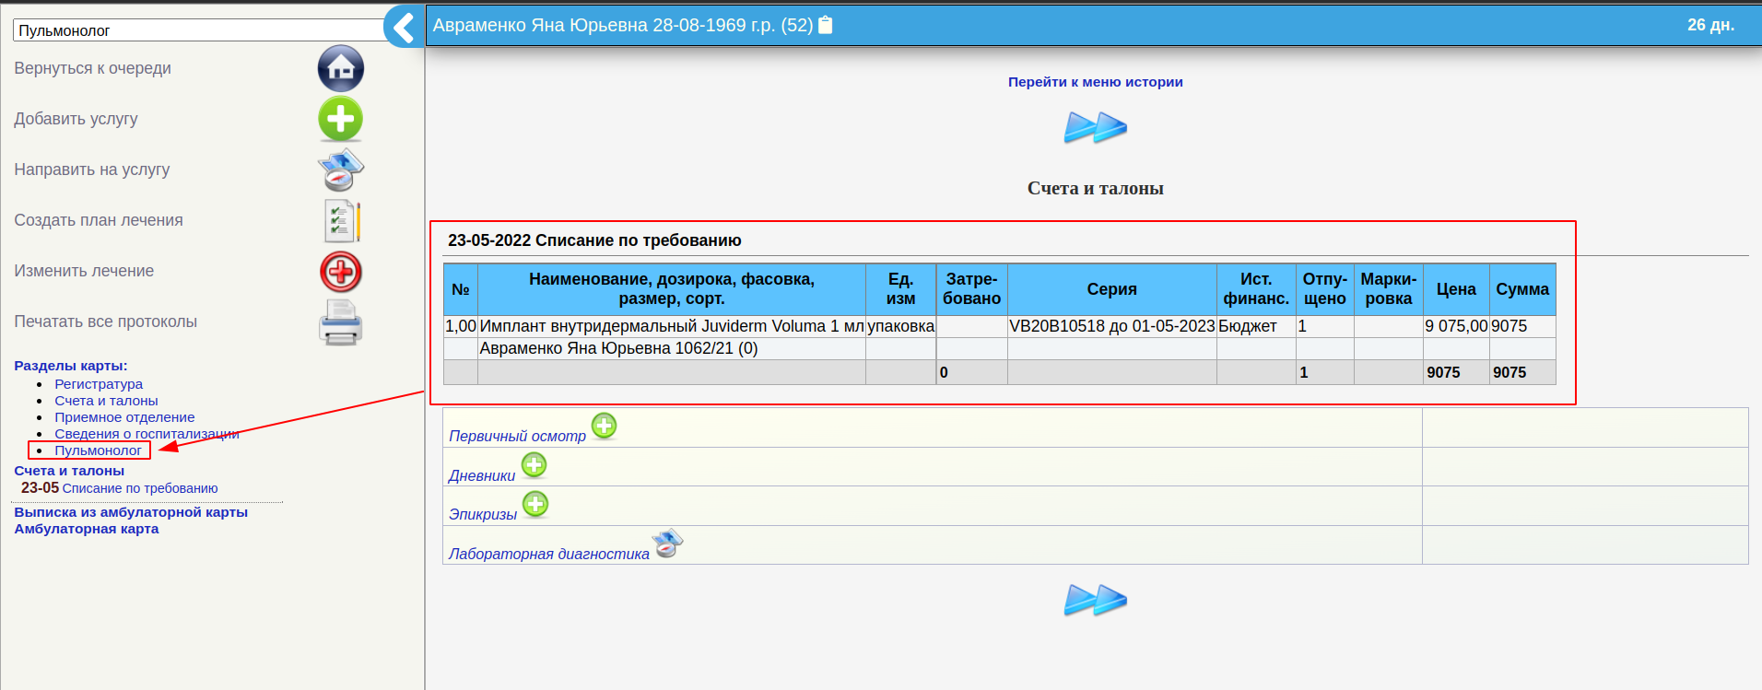This screenshot has height=690, width=1762.
Task: Click the bottom double-arrow forward button
Action: click(x=1095, y=600)
